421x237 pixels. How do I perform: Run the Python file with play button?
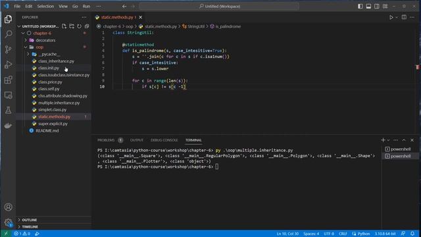391,17
